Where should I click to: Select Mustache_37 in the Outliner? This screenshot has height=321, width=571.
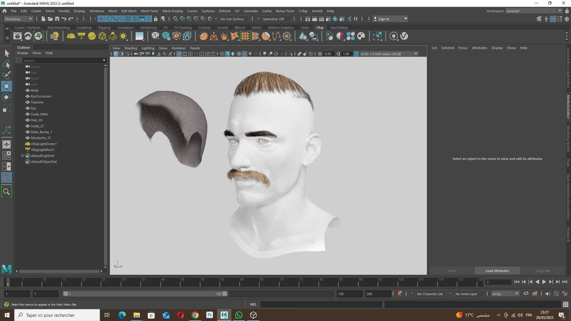41,138
